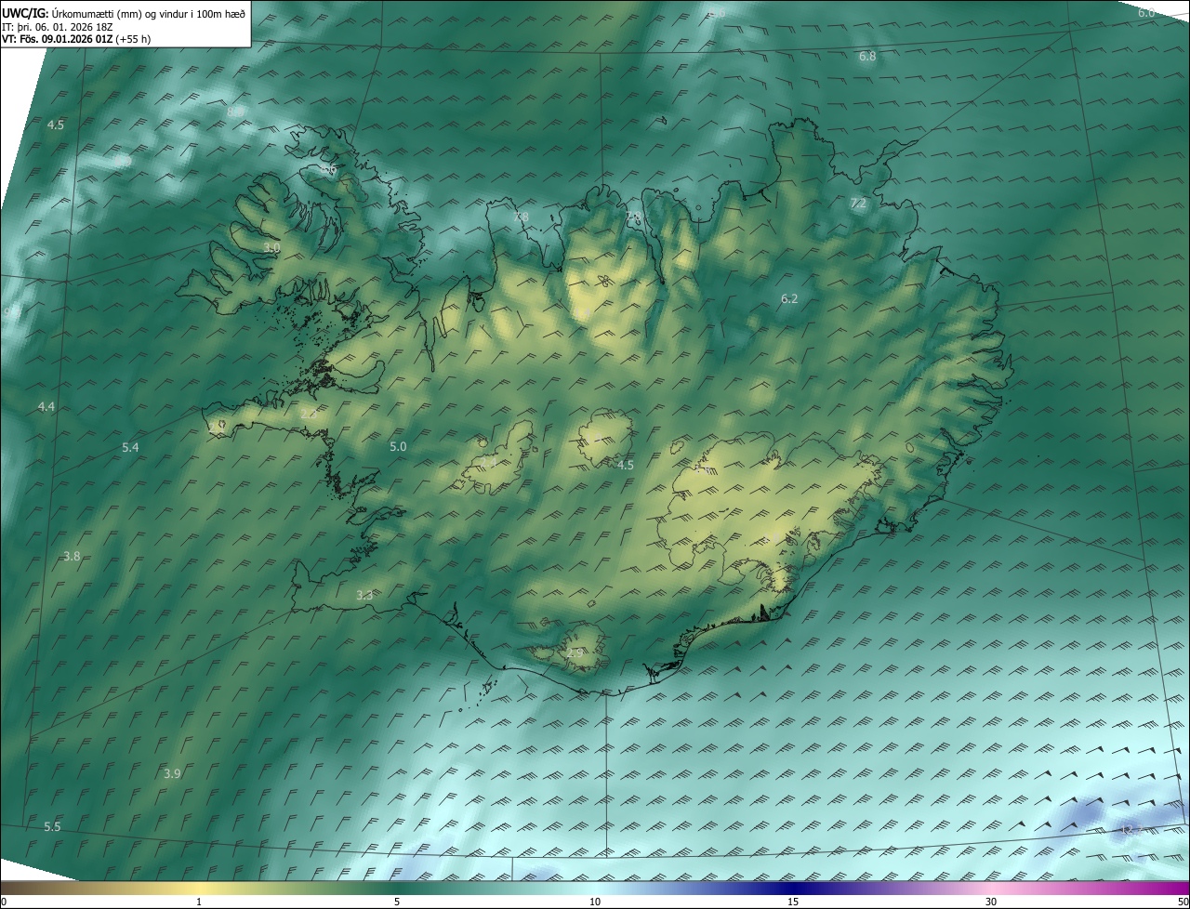Click the 3.3 value label on the map
The width and height of the screenshot is (1190, 909).
364,596
